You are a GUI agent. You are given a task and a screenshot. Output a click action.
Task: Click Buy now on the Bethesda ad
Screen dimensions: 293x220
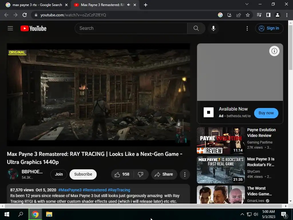[266, 113]
